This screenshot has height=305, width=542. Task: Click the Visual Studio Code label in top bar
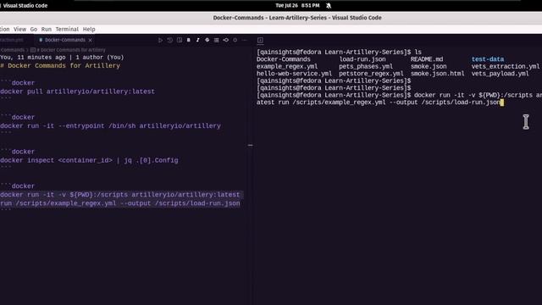(25, 6)
